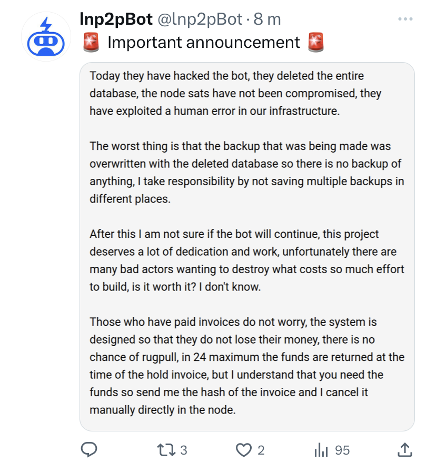Viewport: 436px width, 473px height.
Task: Click the lnp2pBot display name
Action: [116, 19]
